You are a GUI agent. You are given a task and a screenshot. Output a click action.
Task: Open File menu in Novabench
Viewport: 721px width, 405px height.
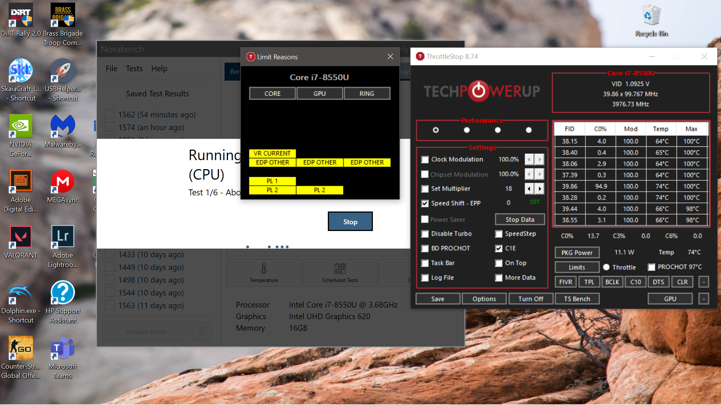112,69
